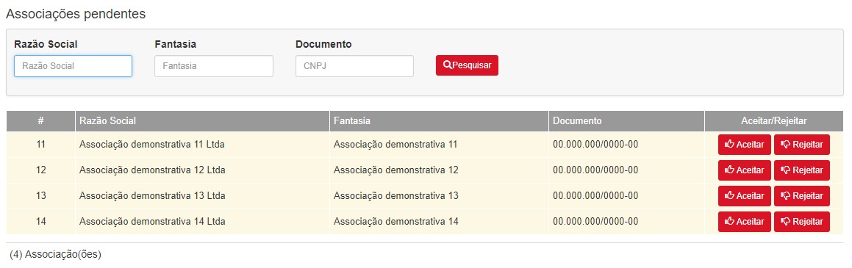Screen dimensions: 852x268
Task: Accept Associação demonstrativa 14
Action: 745,221
